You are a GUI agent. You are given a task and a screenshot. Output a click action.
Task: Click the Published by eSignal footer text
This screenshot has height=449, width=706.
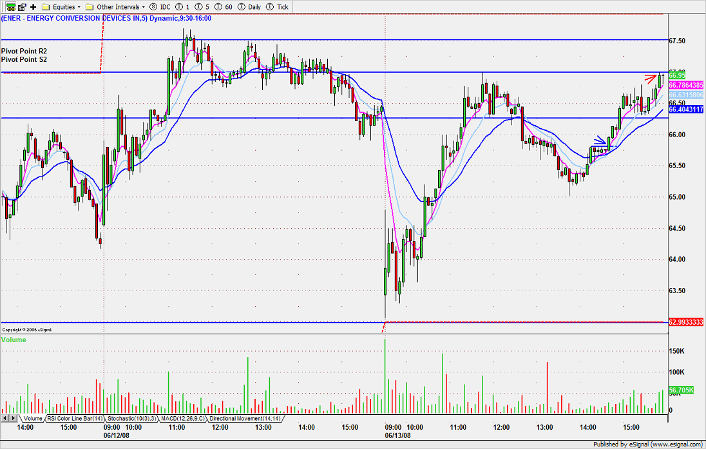pyautogui.click(x=649, y=444)
